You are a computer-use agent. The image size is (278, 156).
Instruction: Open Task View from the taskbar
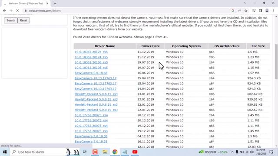pos(85,152)
